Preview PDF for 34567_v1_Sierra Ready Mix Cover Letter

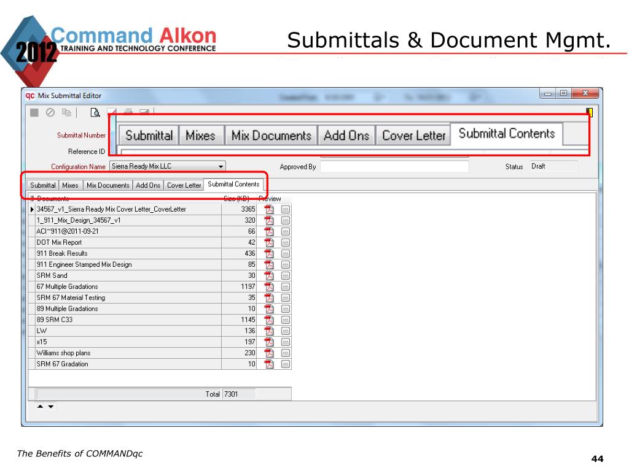(269, 209)
